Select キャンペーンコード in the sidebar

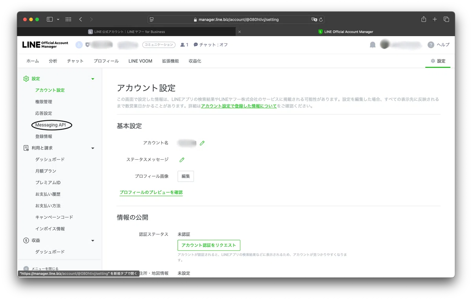pos(54,217)
